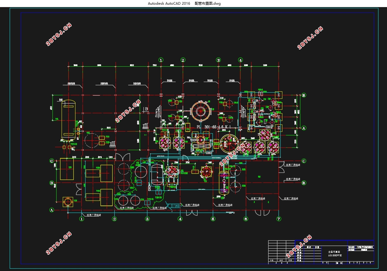This screenshot has width=387, height=271.
Task: Select the tall yellow vertical tank at left
Action: click(68, 120)
